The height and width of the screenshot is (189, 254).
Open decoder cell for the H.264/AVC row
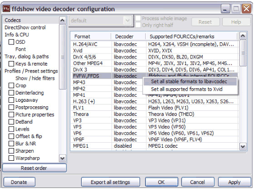click(129, 44)
